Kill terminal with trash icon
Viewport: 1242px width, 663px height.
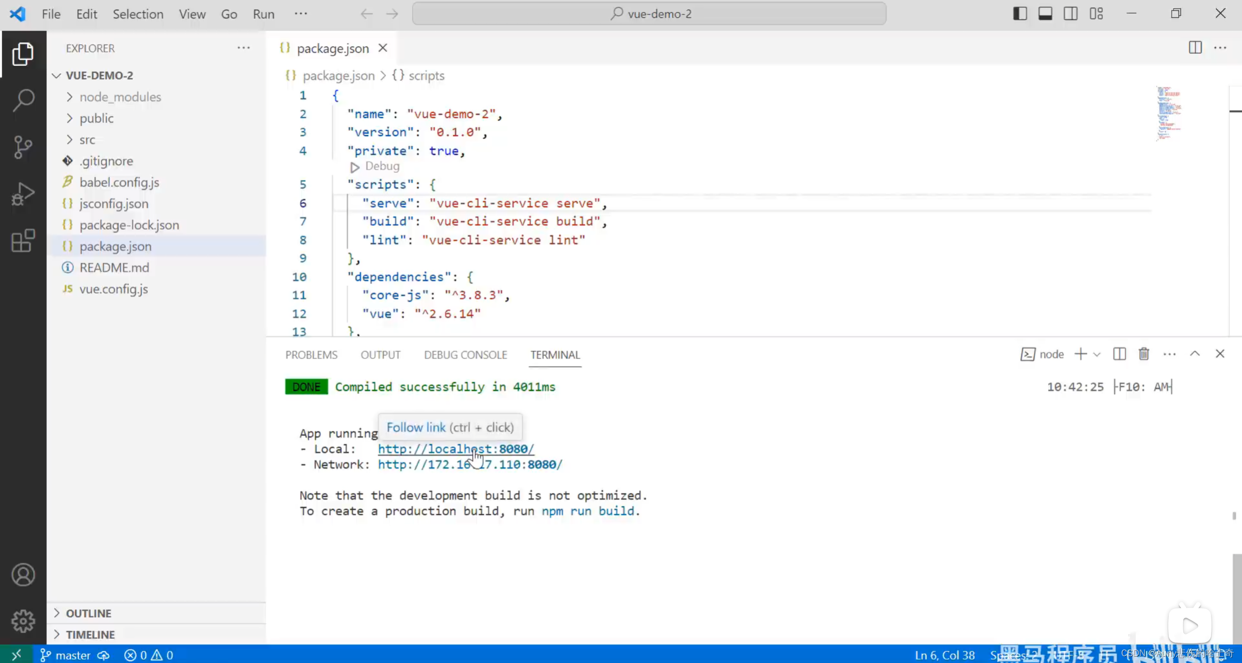click(x=1144, y=354)
